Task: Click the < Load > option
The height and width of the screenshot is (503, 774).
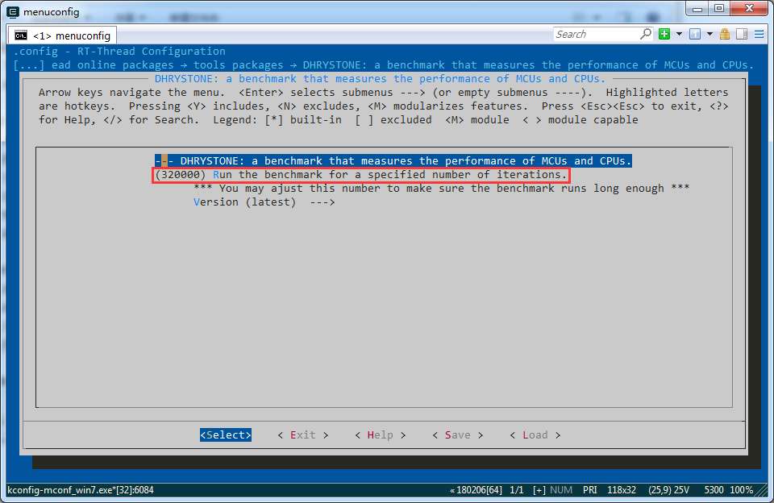Action: (535, 434)
